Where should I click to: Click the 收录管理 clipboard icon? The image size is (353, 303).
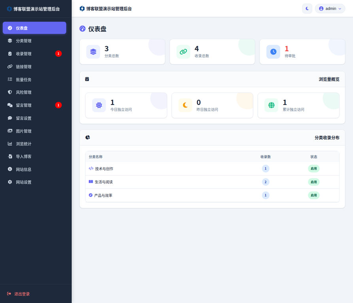[x=10, y=54]
